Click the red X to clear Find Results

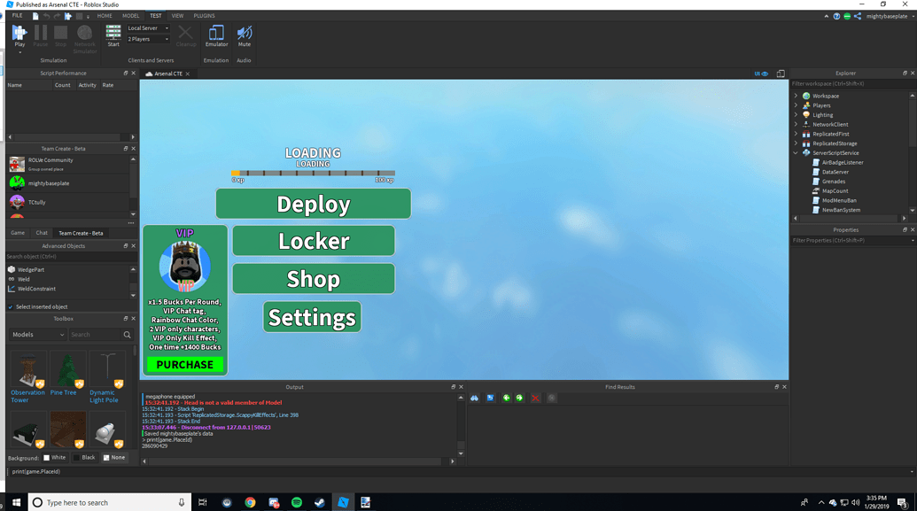point(535,399)
